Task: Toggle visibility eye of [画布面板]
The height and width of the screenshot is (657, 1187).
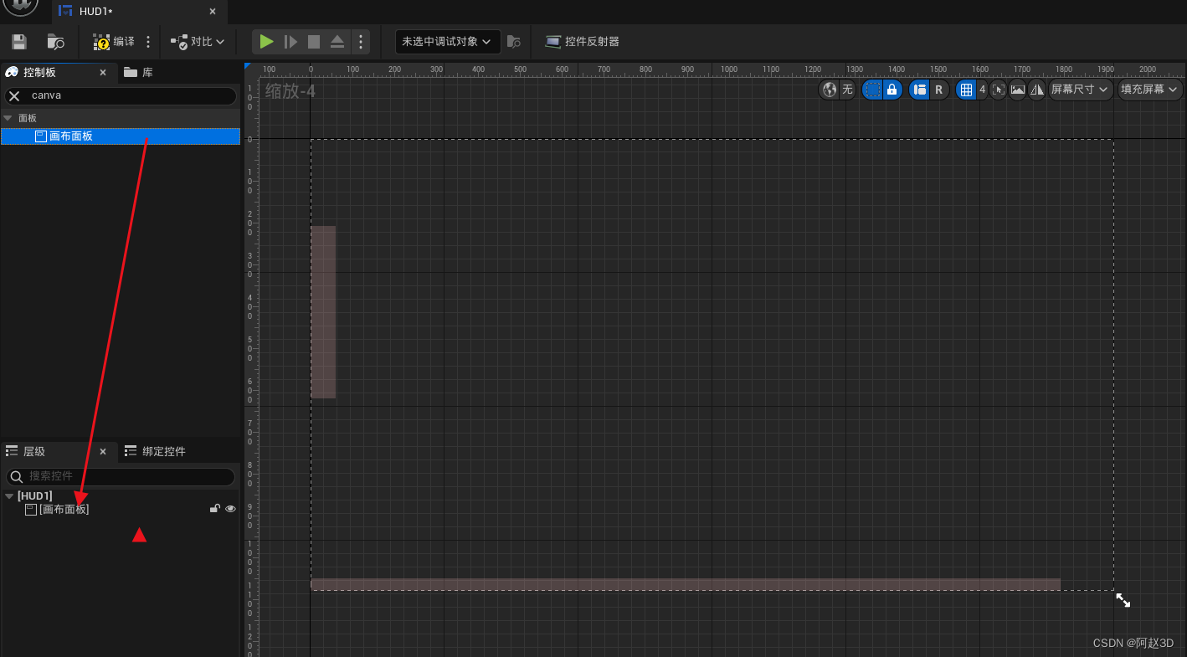Action: [230, 509]
